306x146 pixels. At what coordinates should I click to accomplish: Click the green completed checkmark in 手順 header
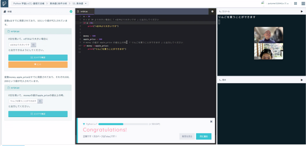coord(71,11)
